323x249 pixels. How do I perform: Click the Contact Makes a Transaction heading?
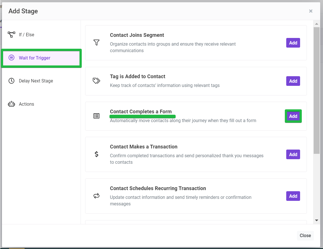144,147
